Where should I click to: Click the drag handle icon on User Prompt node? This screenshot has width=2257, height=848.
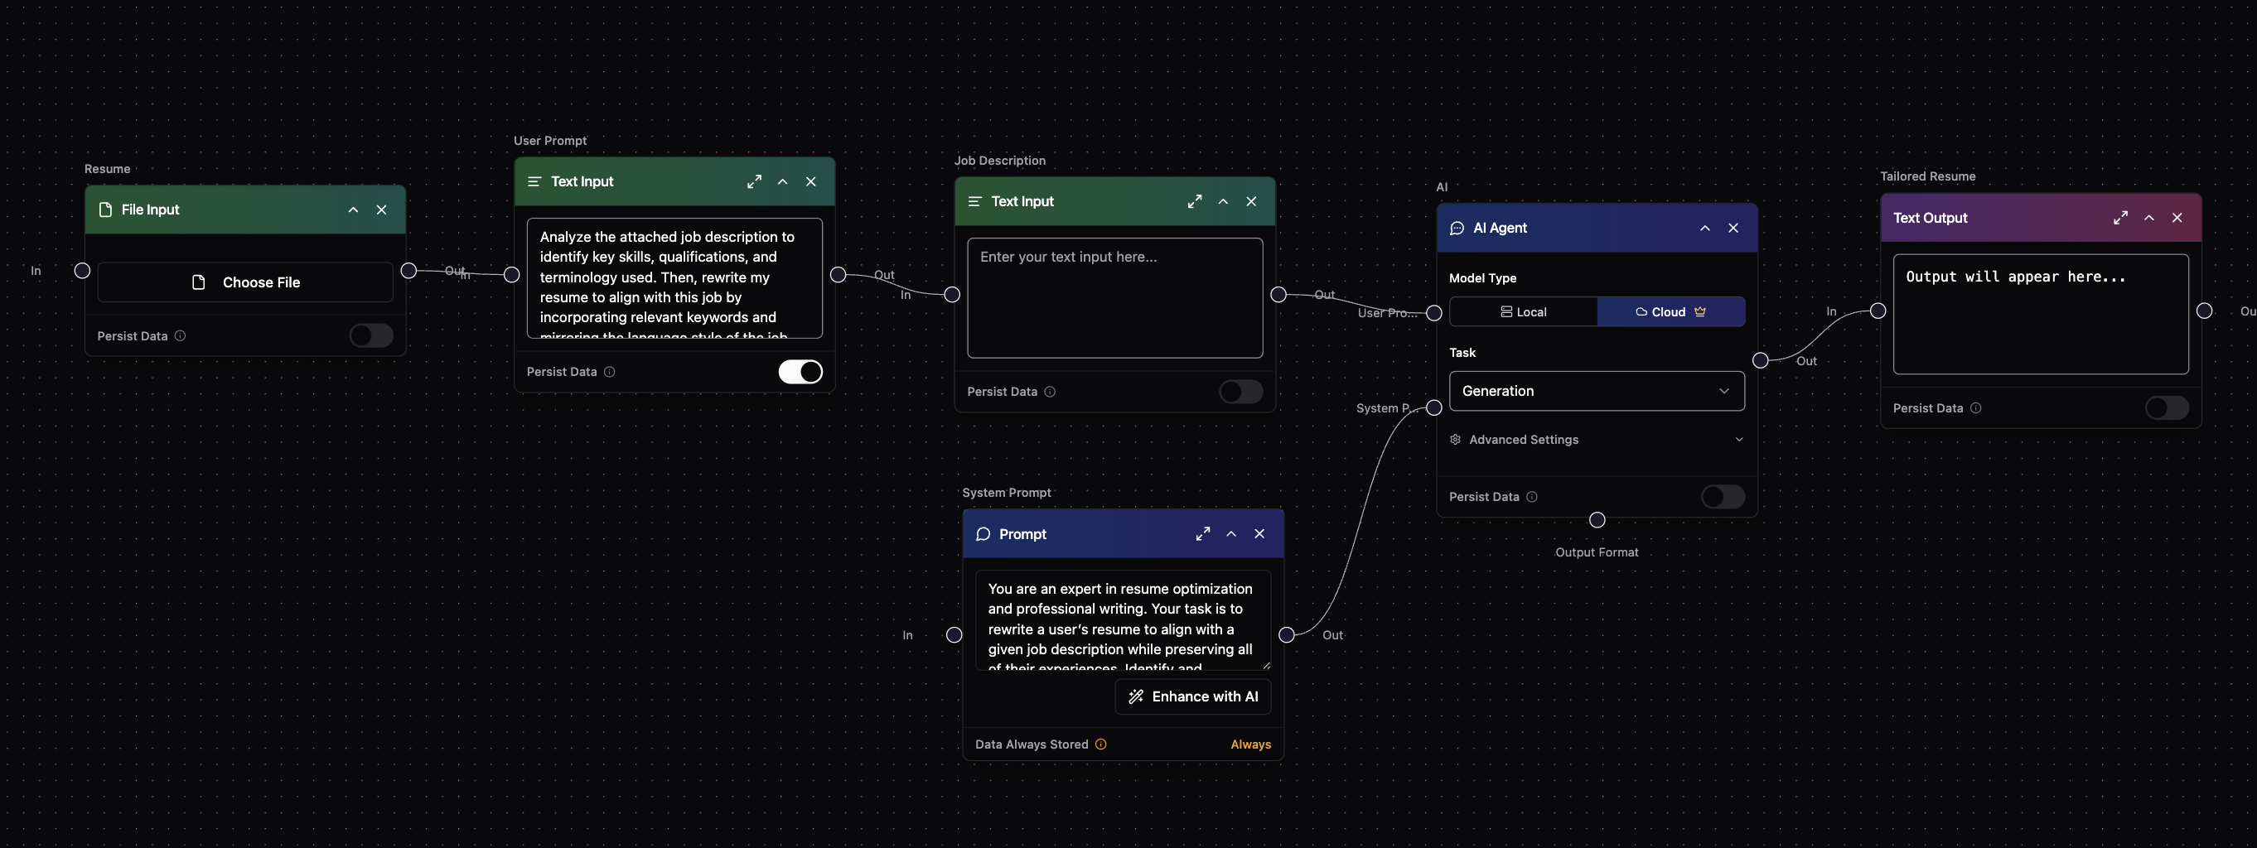pos(534,181)
